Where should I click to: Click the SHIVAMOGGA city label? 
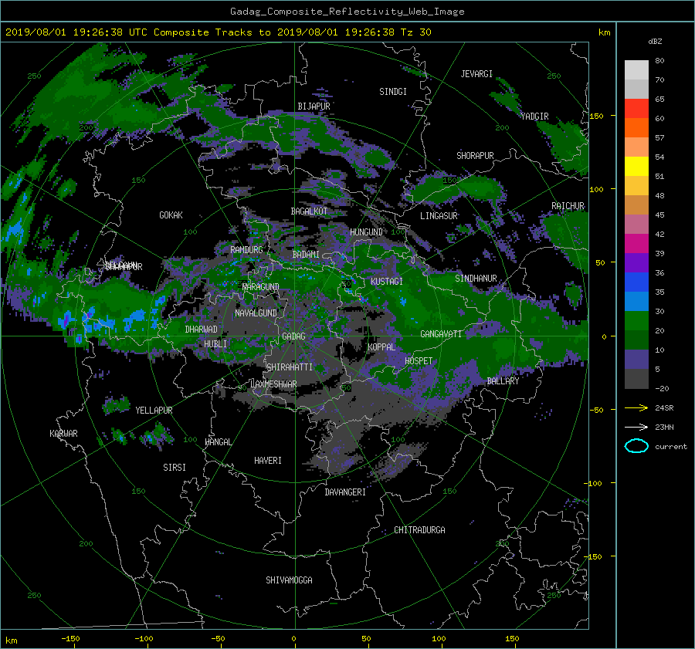click(x=289, y=580)
